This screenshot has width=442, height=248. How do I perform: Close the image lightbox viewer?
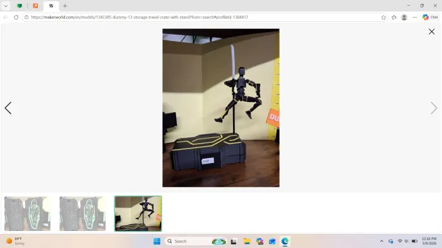[x=431, y=31]
